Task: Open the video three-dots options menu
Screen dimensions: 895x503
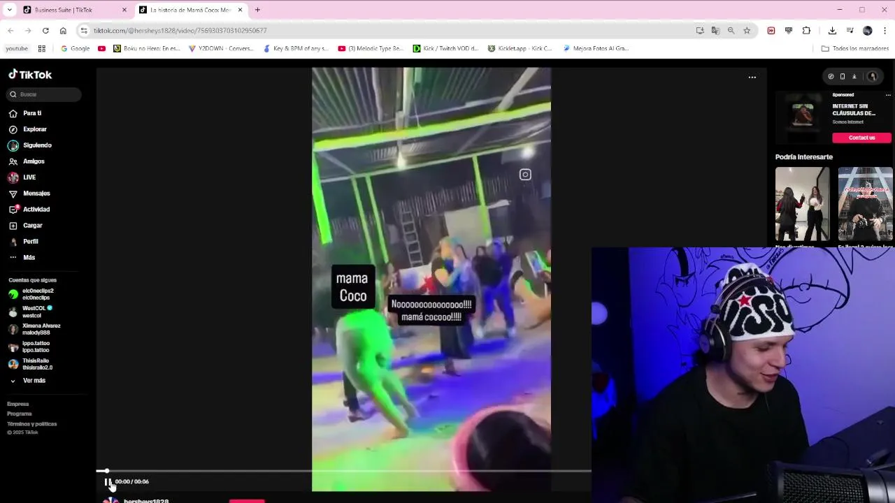Action: (x=752, y=78)
